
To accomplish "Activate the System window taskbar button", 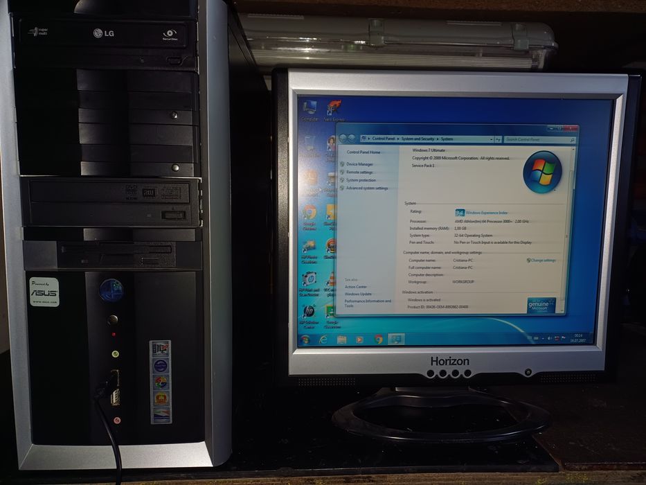I will coord(396,339).
